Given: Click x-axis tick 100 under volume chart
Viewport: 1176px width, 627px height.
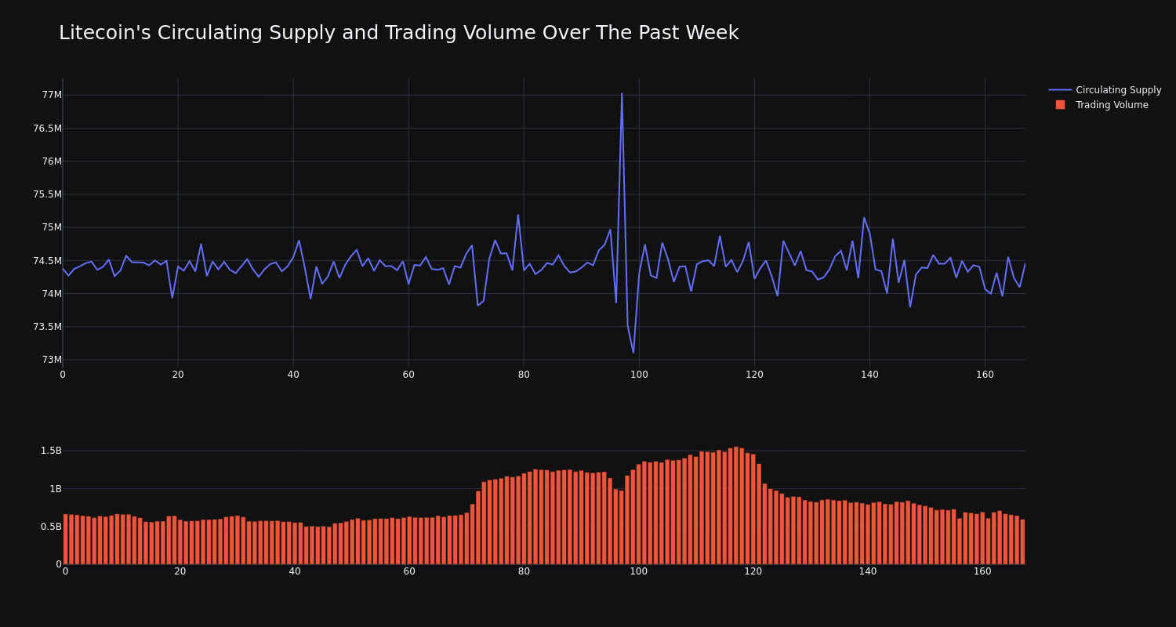Looking at the screenshot, I should [x=639, y=571].
